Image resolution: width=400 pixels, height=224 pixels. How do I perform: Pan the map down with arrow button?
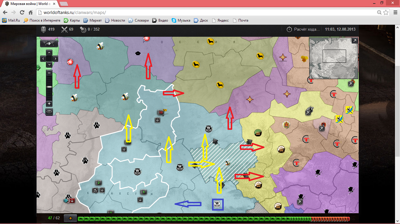pyautogui.click(x=49, y=64)
